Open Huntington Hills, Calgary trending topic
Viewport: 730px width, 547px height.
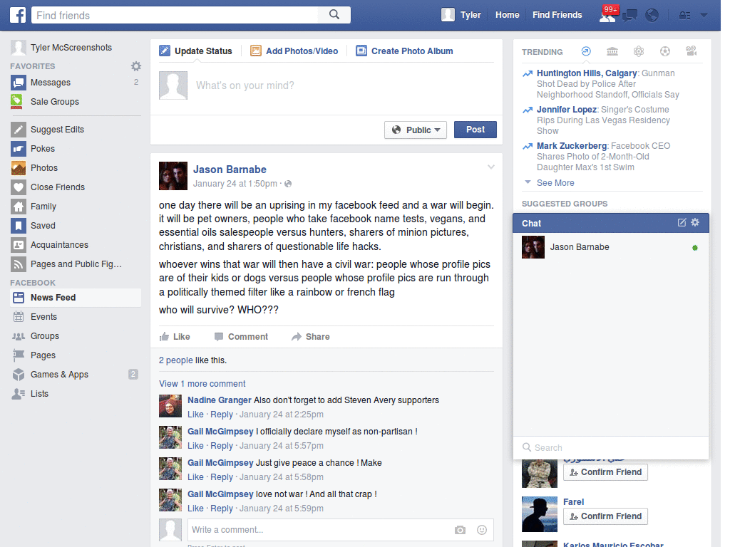[x=587, y=73]
